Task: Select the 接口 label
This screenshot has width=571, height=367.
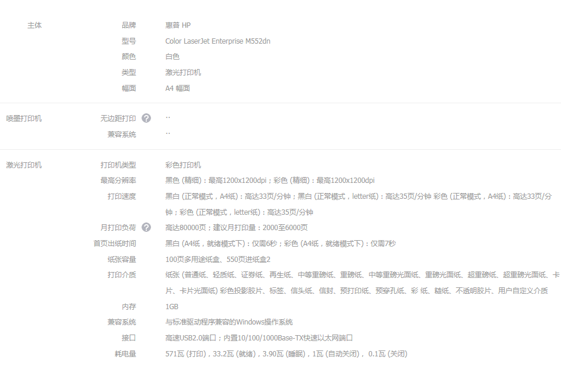Action: (x=129, y=338)
